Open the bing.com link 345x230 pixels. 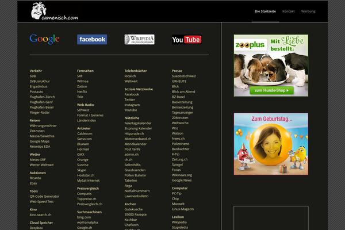pos(84,217)
